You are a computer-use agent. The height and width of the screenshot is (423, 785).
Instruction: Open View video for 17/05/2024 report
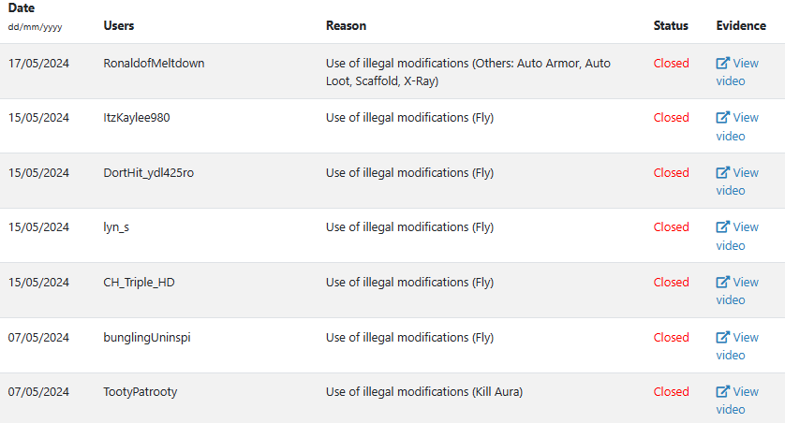pos(737,72)
